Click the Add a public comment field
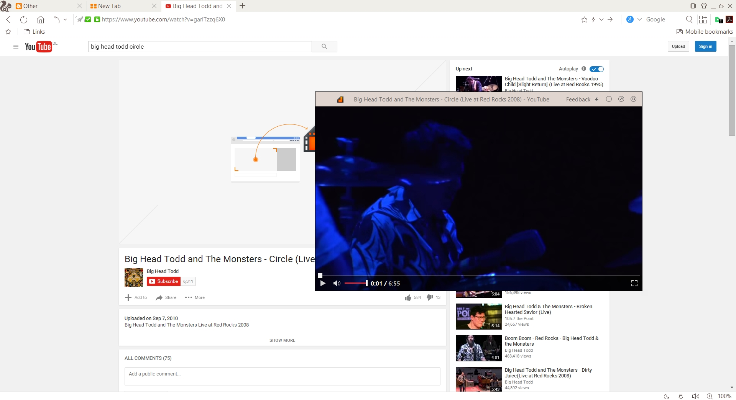The width and height of the screenshot is (736, 400). pos(283,377)
